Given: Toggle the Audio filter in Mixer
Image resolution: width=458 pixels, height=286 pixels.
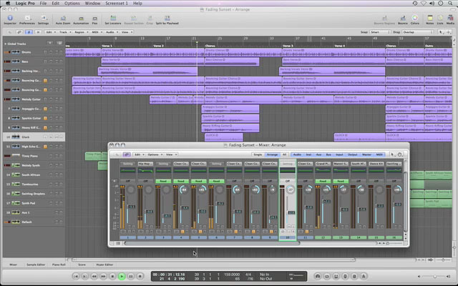Looking at the screenshot, I should (x=297, y=154).
